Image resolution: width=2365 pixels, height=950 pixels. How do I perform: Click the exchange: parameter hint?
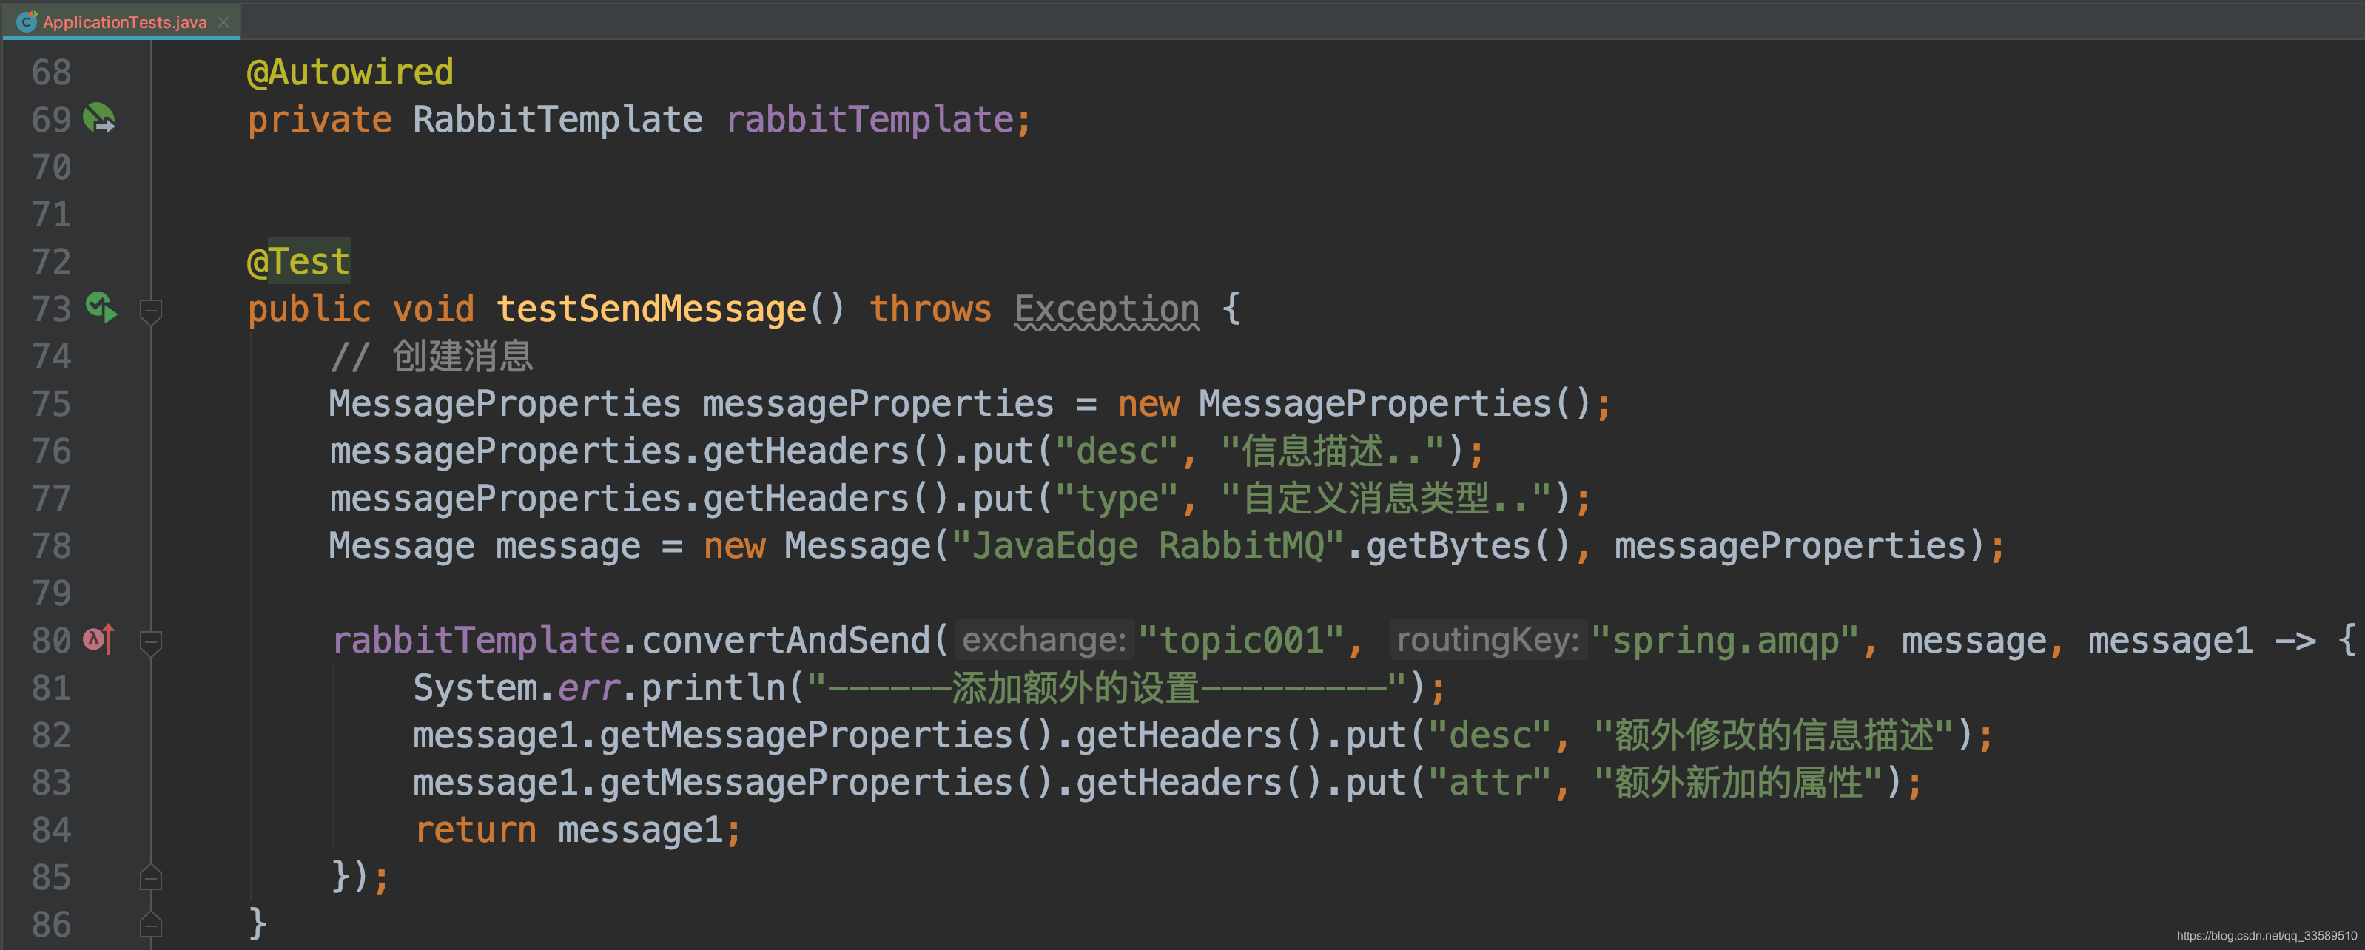pos(1044,640)
